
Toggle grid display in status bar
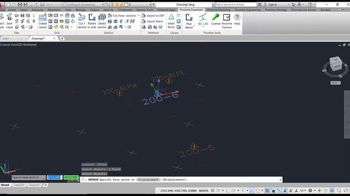(x=213, y=191)
